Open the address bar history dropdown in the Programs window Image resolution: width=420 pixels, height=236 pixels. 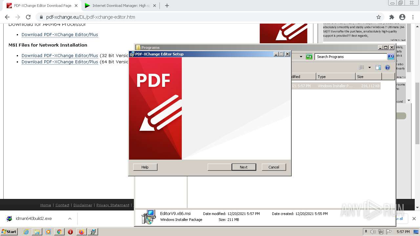[301, 57]
